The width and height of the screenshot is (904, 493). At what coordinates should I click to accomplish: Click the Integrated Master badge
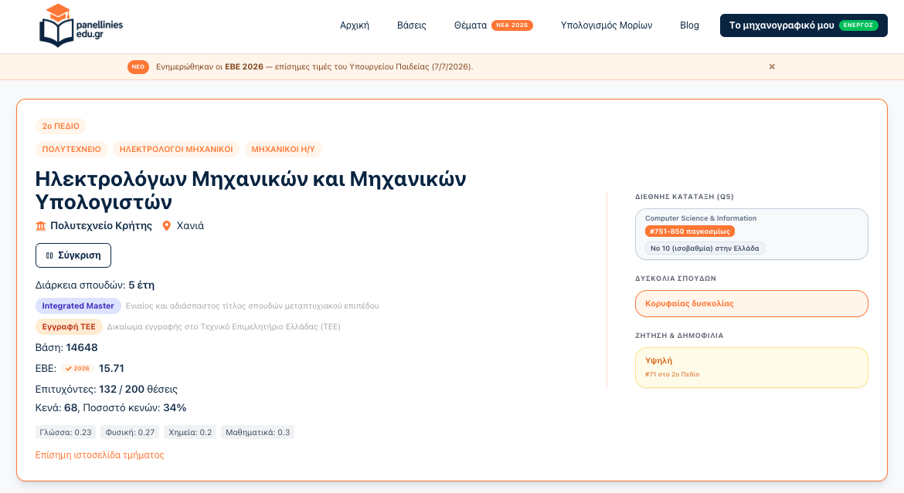pos(78,306)
